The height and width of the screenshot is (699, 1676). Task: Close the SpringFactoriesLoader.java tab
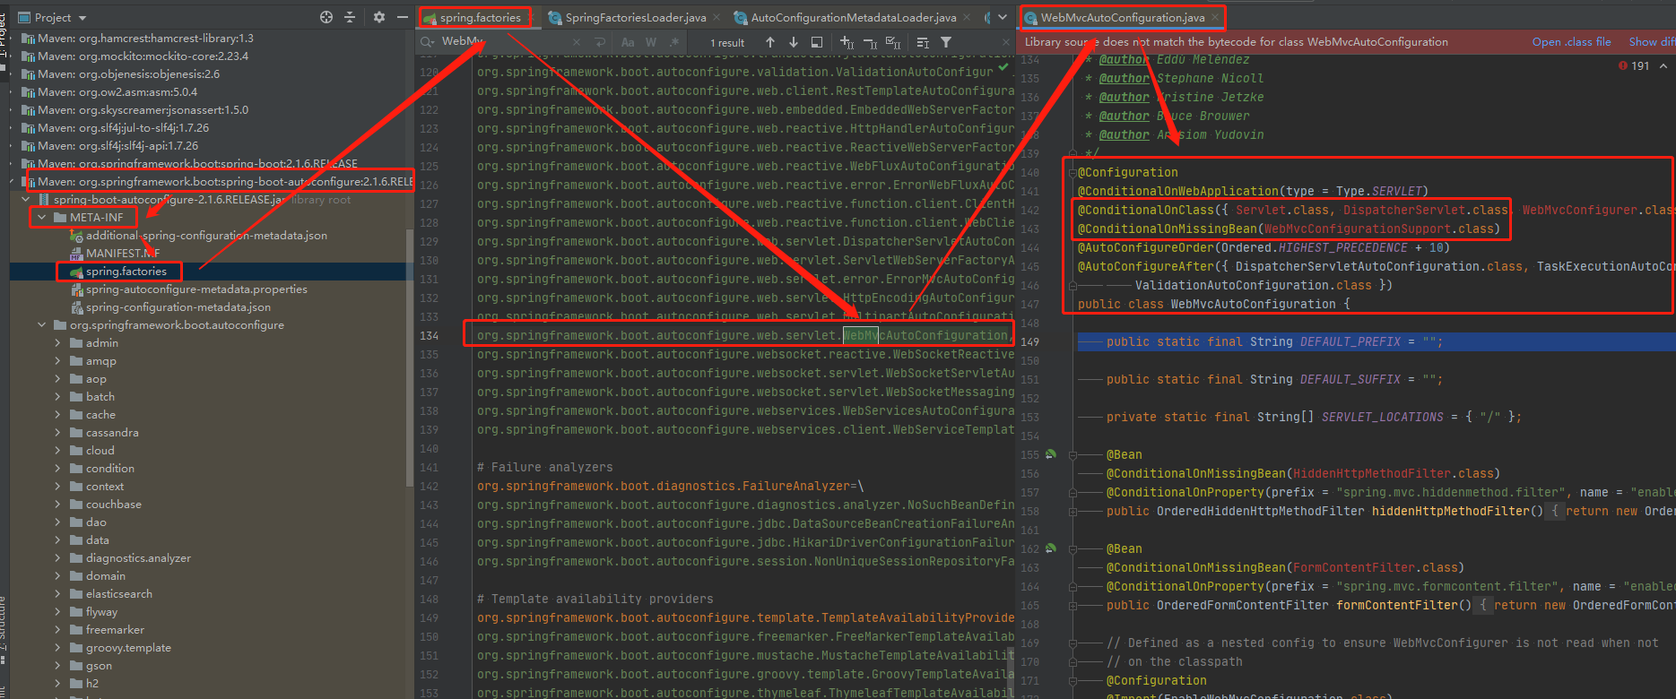(x=717, y=17)
